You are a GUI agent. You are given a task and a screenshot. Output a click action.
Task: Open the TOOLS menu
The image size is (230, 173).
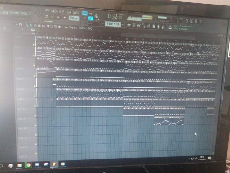coord(24,14)
